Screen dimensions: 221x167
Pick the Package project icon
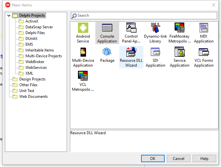pyautogui.click(x=107, y=51)
